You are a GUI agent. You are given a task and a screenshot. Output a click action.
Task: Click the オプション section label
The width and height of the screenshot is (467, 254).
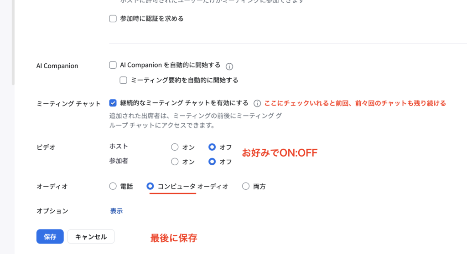(x=52, y=211)
